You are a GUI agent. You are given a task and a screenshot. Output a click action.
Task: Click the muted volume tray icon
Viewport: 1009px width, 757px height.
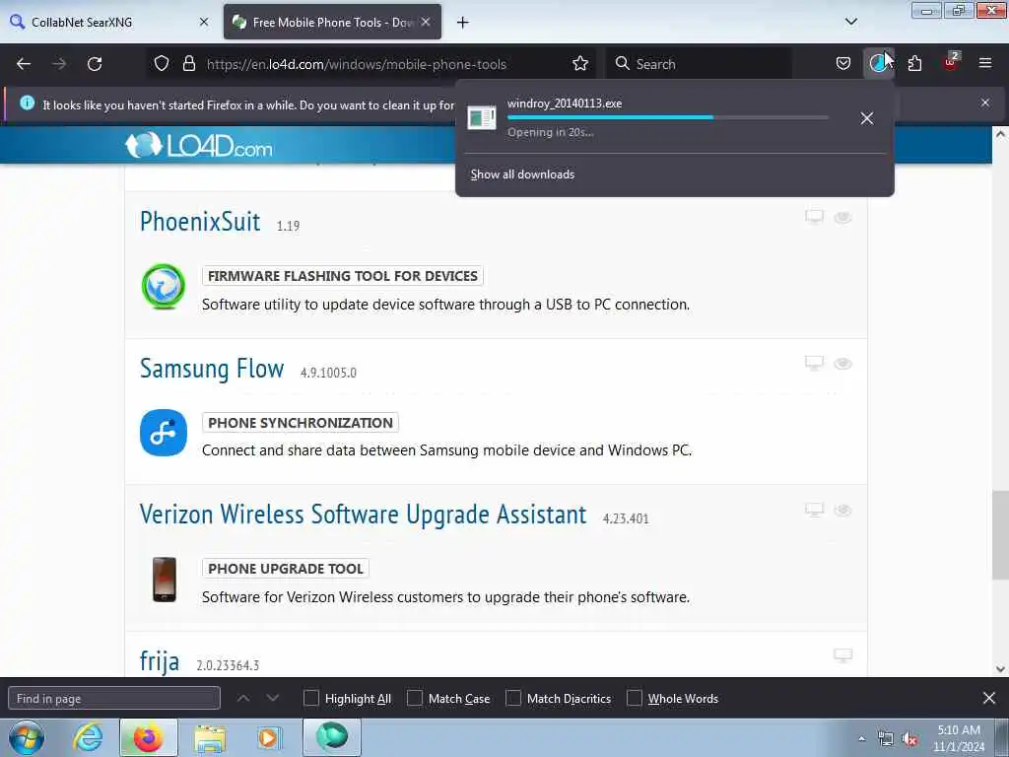(x=909, y=739)
